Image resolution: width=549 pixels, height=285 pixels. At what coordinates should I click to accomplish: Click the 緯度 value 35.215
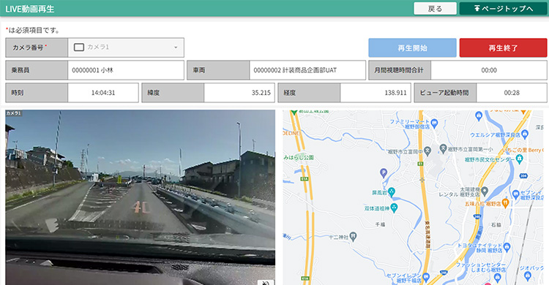click(x=239, y=93)
